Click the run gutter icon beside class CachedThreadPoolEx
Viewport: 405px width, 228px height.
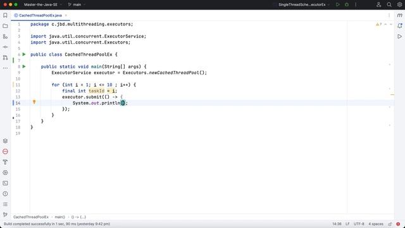tap(24, 54)
